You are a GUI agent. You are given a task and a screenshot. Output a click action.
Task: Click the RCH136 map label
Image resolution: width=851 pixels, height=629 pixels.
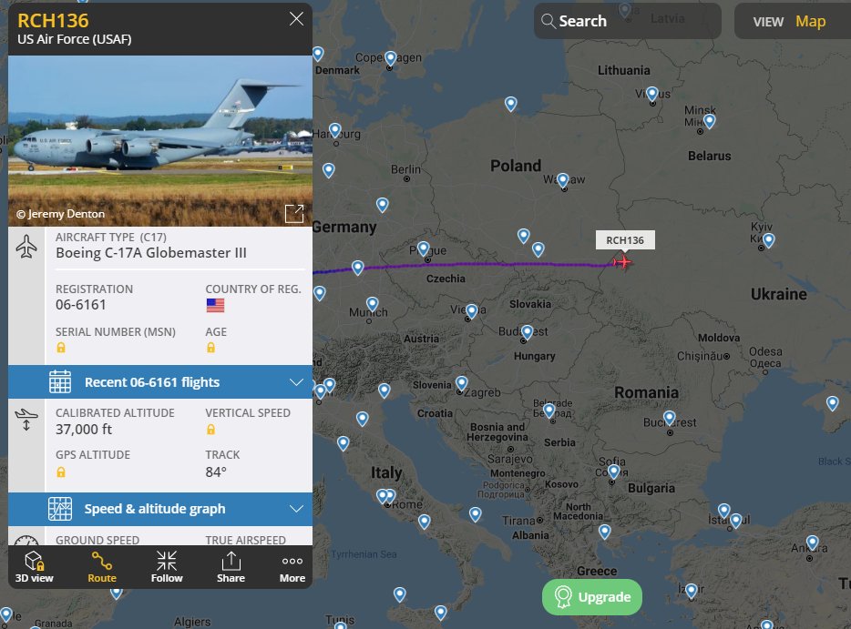click(625, 240)
